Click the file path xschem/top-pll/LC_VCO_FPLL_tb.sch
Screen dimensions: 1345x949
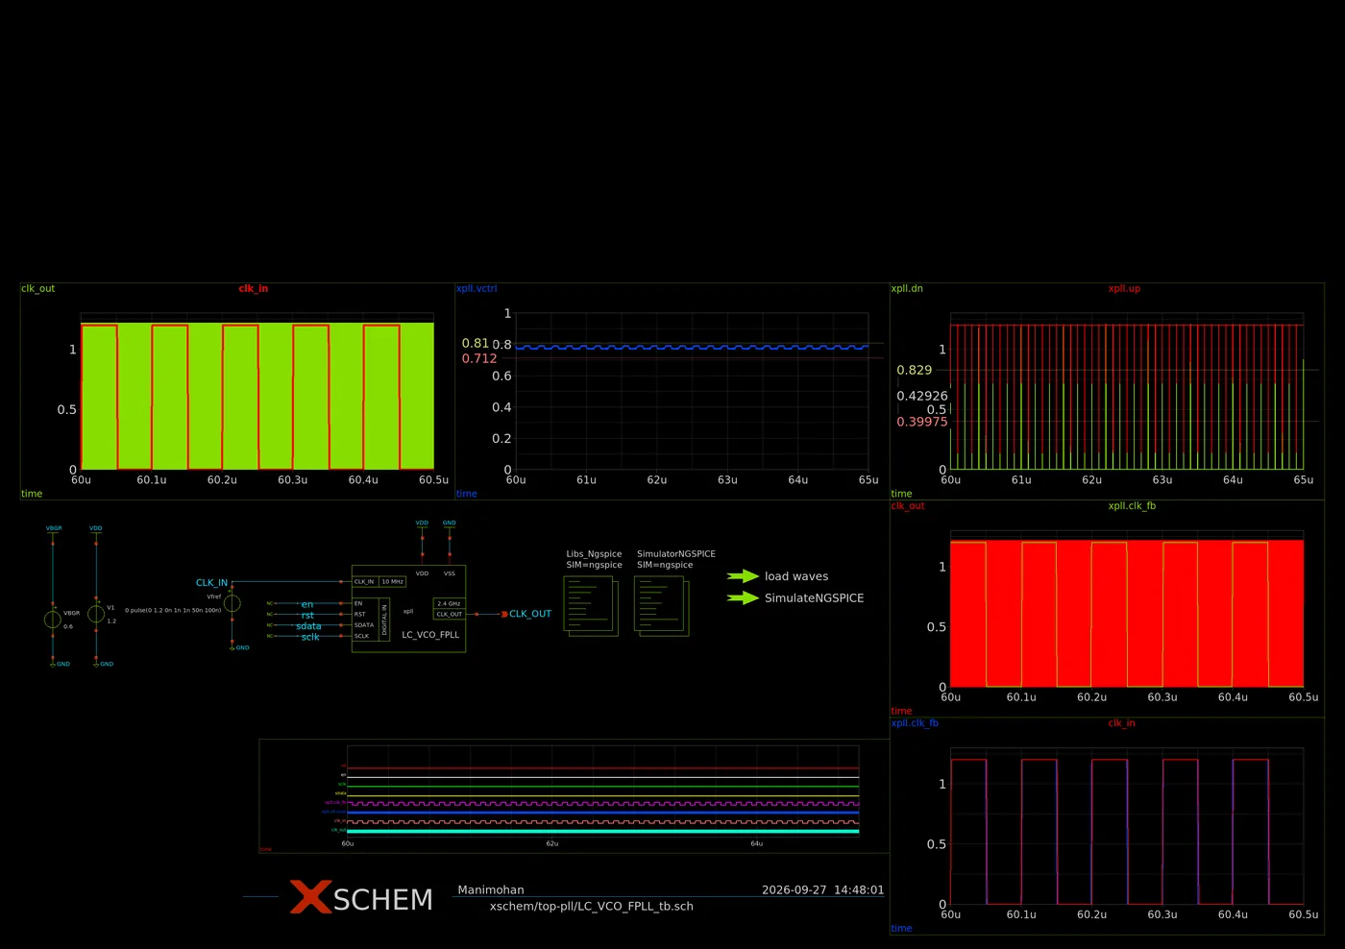(592, 906)
